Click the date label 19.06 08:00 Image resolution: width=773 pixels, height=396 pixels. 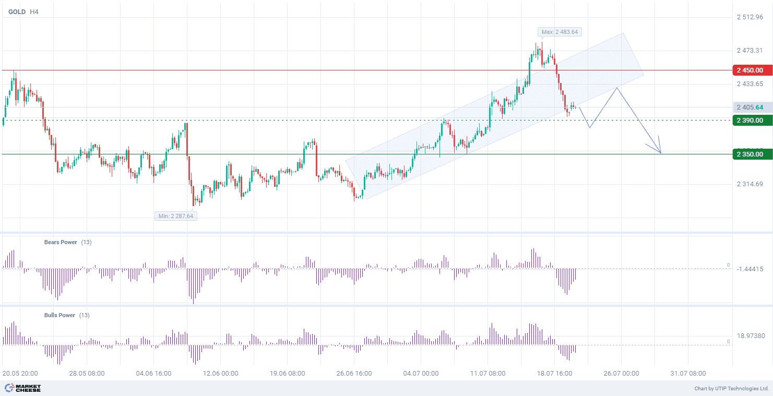pyautogui.click(x=287, y=374)
